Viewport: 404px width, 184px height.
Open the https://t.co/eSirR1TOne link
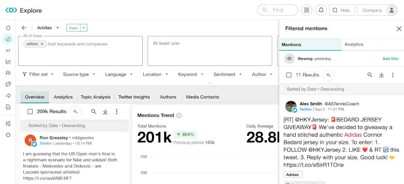313,165
